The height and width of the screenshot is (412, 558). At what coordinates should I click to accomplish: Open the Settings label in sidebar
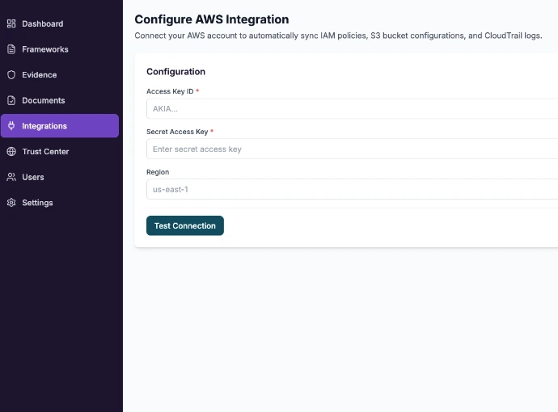(x=37, y=203)
